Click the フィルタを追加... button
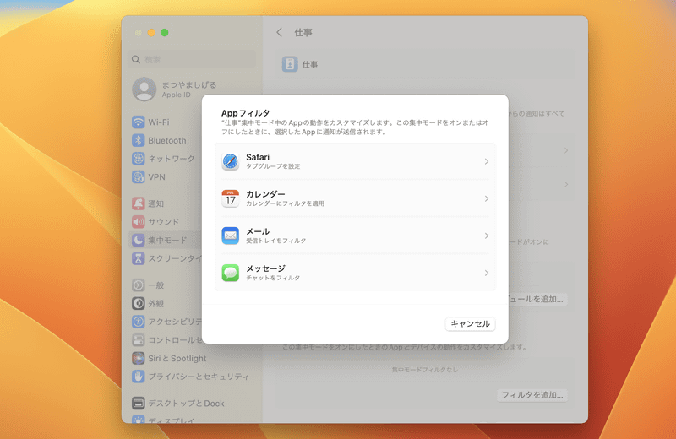 click(x=532, y=395)
